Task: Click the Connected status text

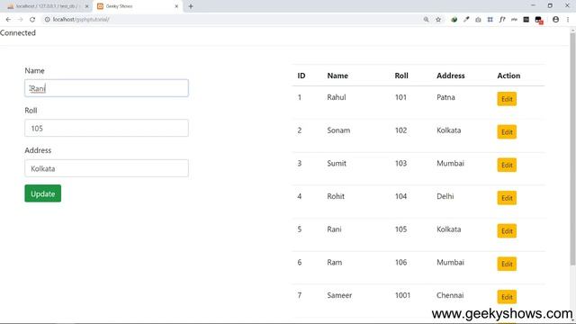Action: [x=18, y=32]
